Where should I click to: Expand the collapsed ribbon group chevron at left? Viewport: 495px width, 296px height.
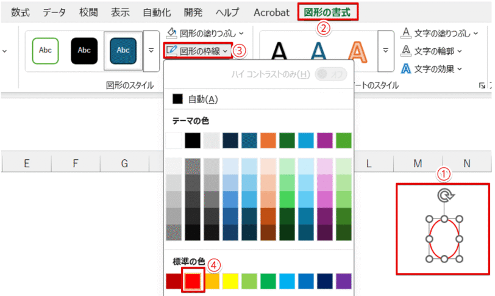(x=4, y=51)
